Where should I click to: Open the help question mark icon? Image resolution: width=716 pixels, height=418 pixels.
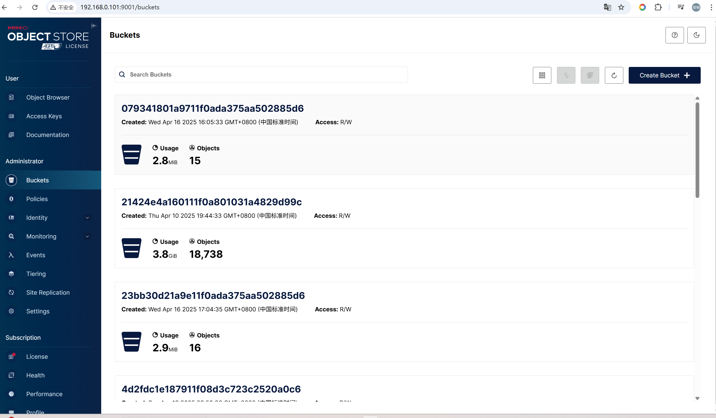674,35
